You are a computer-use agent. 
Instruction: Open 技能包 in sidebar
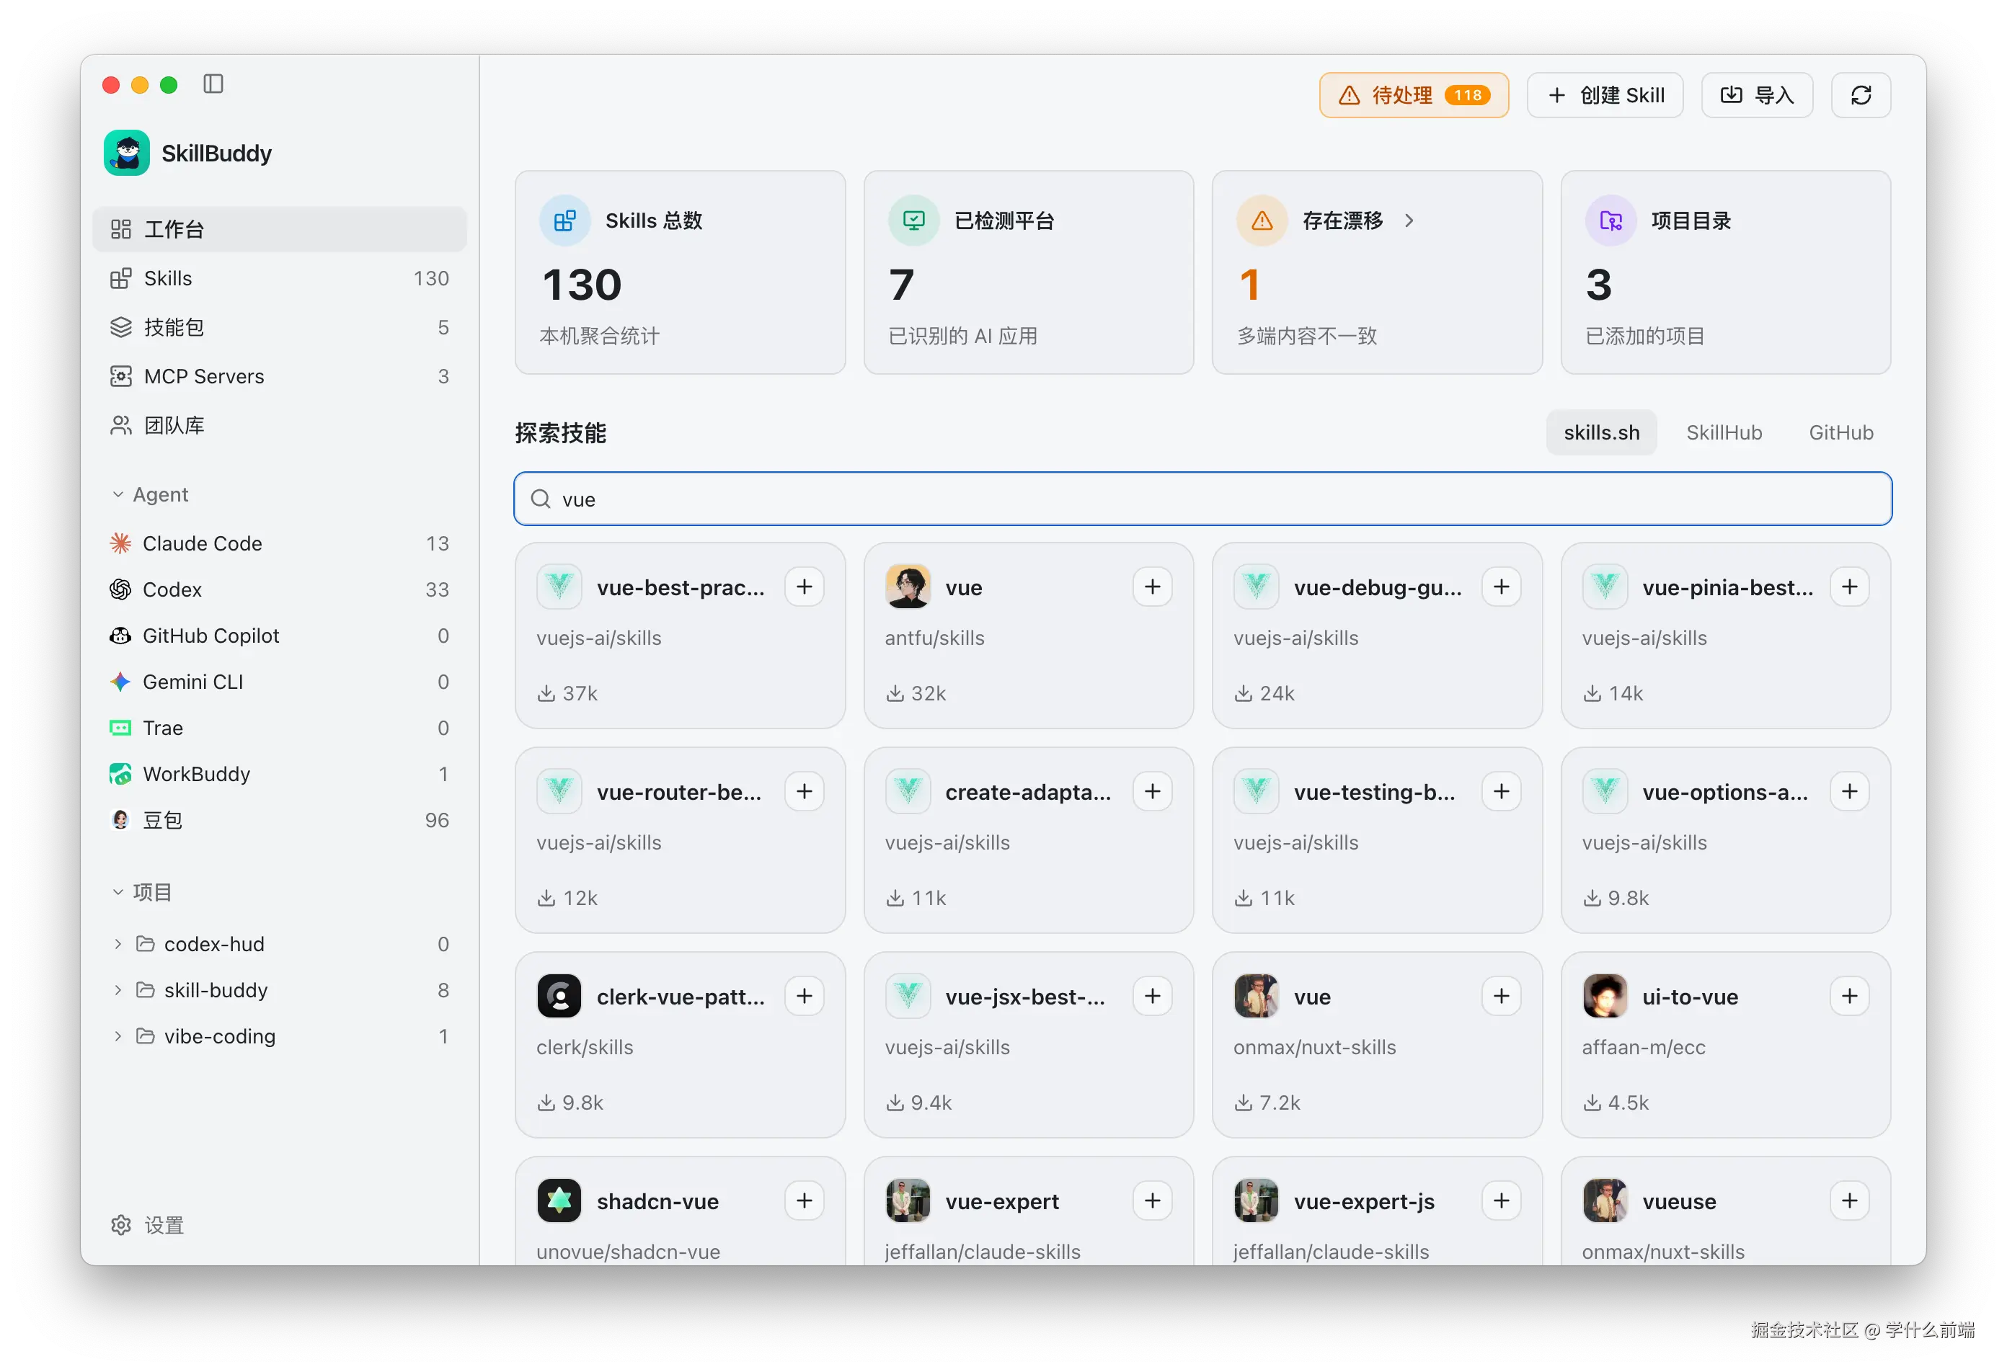click(279, 327)
